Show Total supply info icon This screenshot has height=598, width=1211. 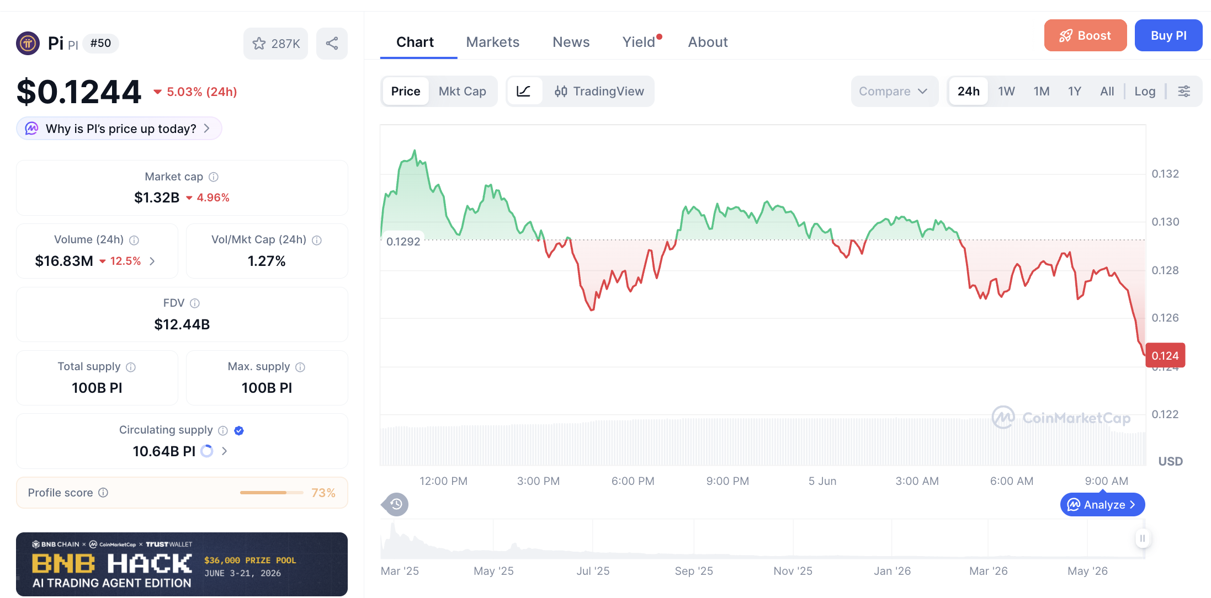point(131,367)
